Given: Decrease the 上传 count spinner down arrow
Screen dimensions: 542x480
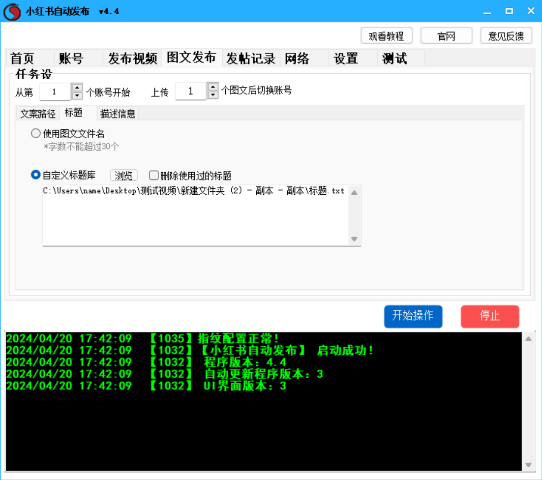Looking at the screenshot, I should coord(213,95).
